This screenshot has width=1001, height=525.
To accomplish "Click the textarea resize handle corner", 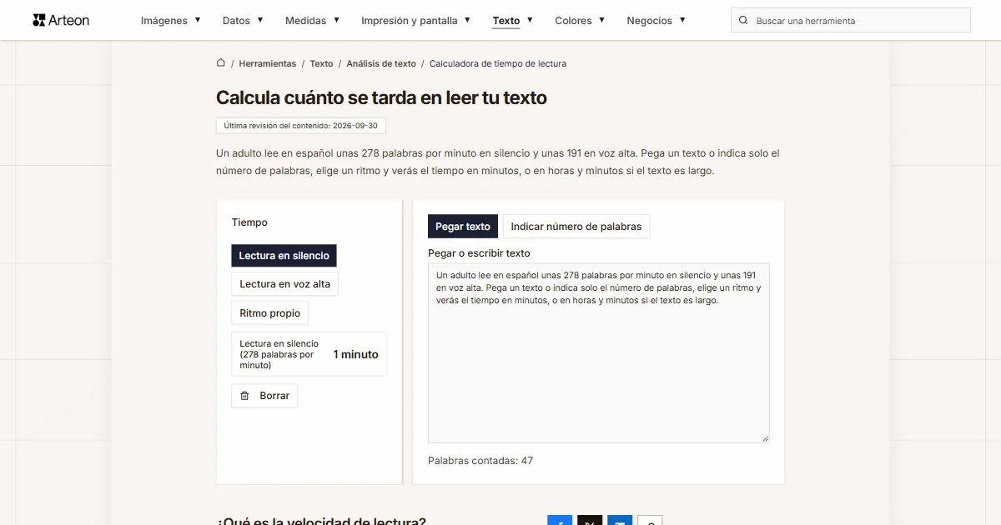I will click(x=765, y=438).
